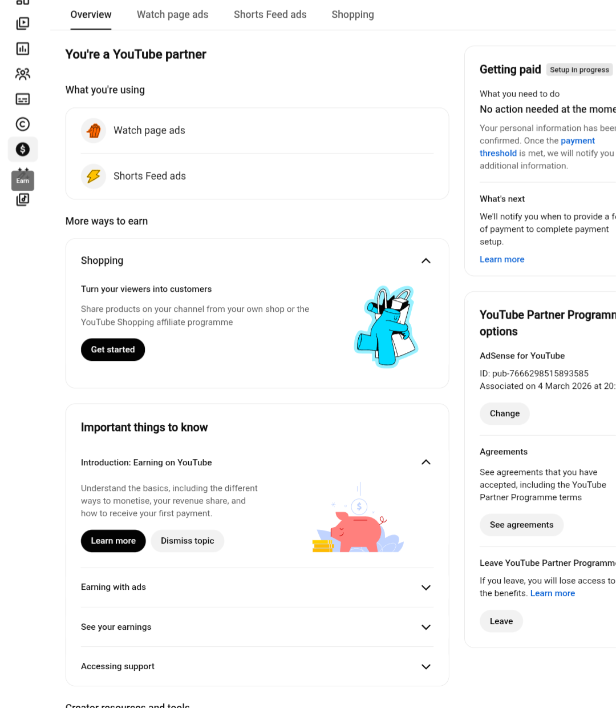Click the Dismiss topic button
The height and width of the screenshot is (708, 616).
click(x=188, y=541)
